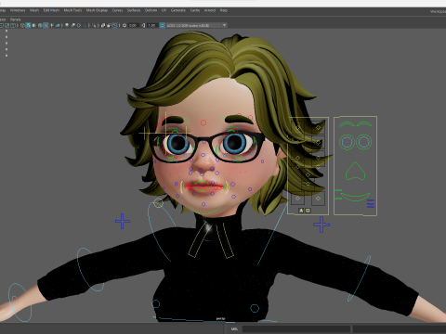Open the ACES SDR-video view transform dropdown
This screenshot has height=334, width=446.
[197, 25]
